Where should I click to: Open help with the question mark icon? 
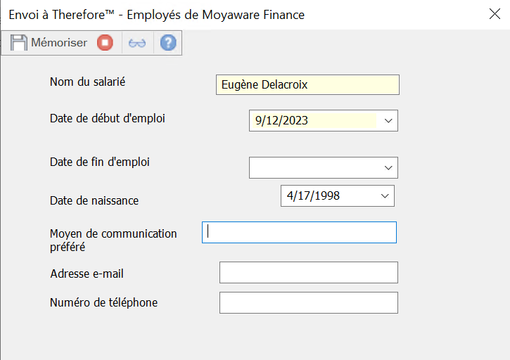click(x=168, y=43)
